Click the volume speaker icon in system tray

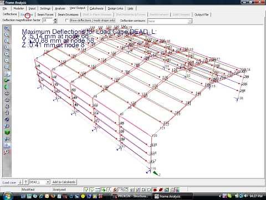[x=246, y=196]
